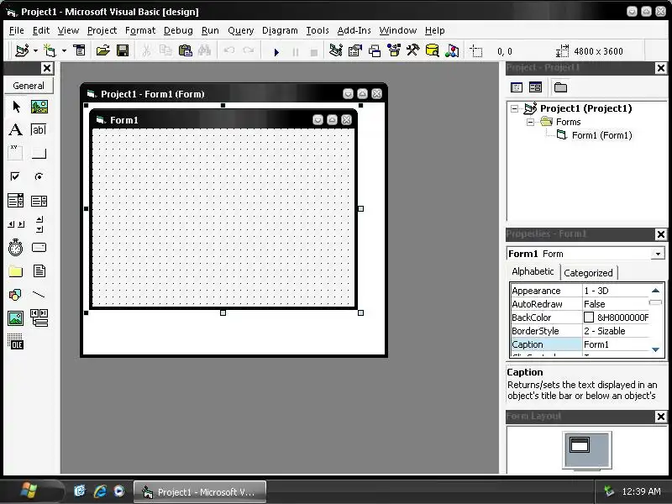Click the Add Standard EXE Project icon
Screen dimensions: 672x504
pos(22,51)
